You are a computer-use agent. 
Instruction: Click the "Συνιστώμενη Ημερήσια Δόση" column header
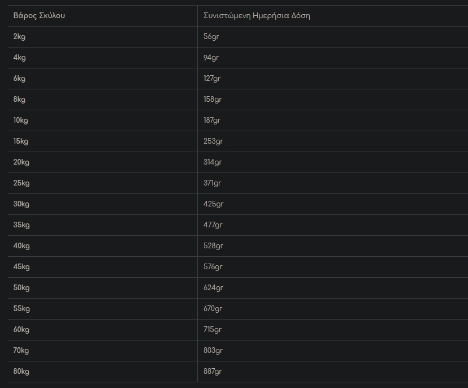(x=257, y=16)
